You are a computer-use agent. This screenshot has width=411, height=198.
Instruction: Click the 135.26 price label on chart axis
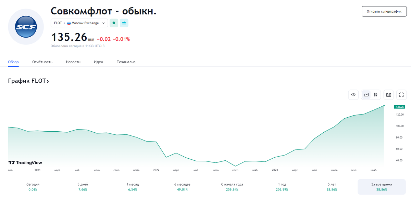399,107
